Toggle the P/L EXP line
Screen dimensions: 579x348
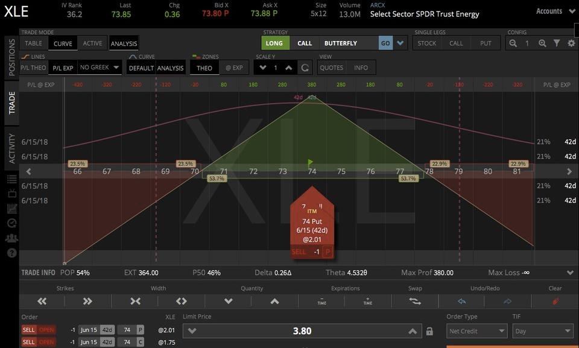tap(63, 68)
